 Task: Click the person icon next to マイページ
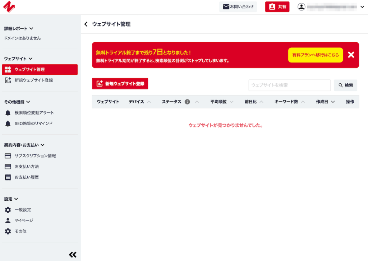8,220
